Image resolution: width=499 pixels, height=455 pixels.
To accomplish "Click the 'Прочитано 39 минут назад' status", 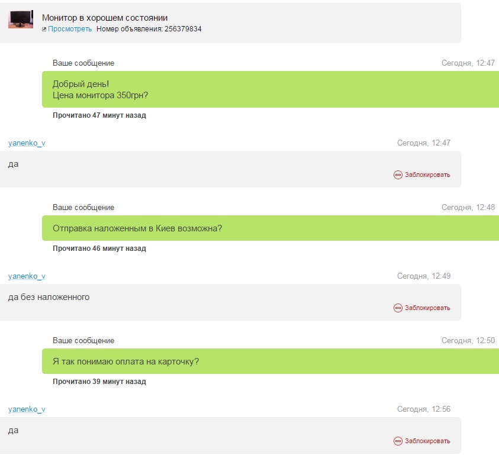I will (x=99, y=381).
